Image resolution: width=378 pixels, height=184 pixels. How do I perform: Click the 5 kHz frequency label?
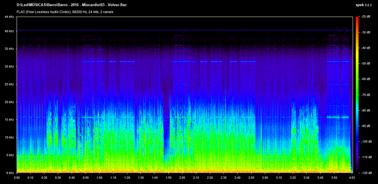tap(10, 155)
